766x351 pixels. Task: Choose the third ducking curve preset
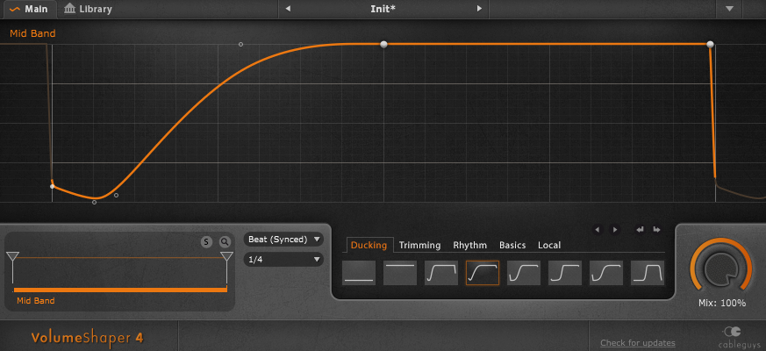pos(441,273)
